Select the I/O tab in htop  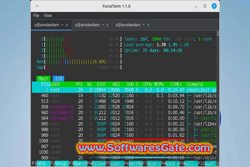(59, 79)
